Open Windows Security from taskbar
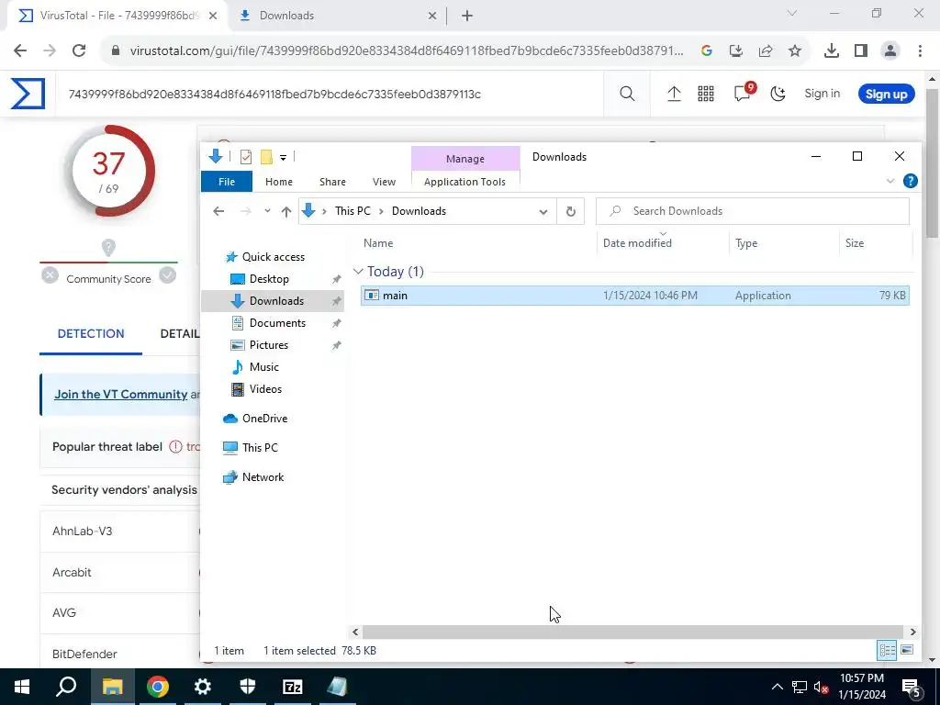The width and height of the screenshot is (940, 705). click(x=248, y=687)
